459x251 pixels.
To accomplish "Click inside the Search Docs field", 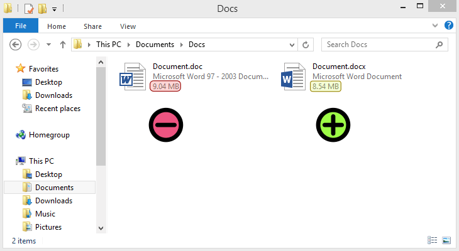I will (x=377, y=45).
